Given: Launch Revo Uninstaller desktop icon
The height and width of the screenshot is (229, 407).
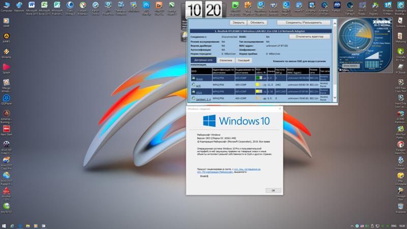Looking at the screenshot, I should [x=400, y=163].
